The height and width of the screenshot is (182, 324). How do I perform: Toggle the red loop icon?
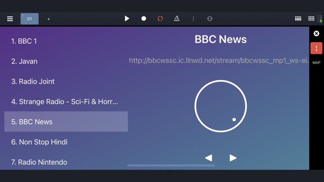click(x=160, y=19)
